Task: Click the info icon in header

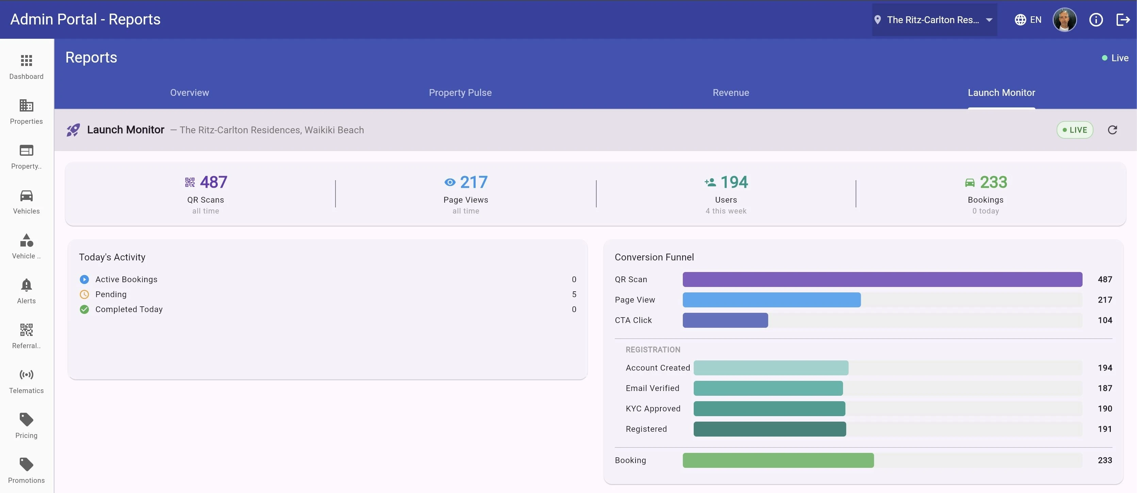Action: (1096, 20)
